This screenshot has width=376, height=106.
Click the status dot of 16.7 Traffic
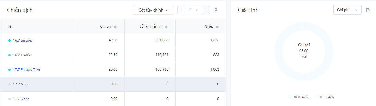click(x=10, y=55)
